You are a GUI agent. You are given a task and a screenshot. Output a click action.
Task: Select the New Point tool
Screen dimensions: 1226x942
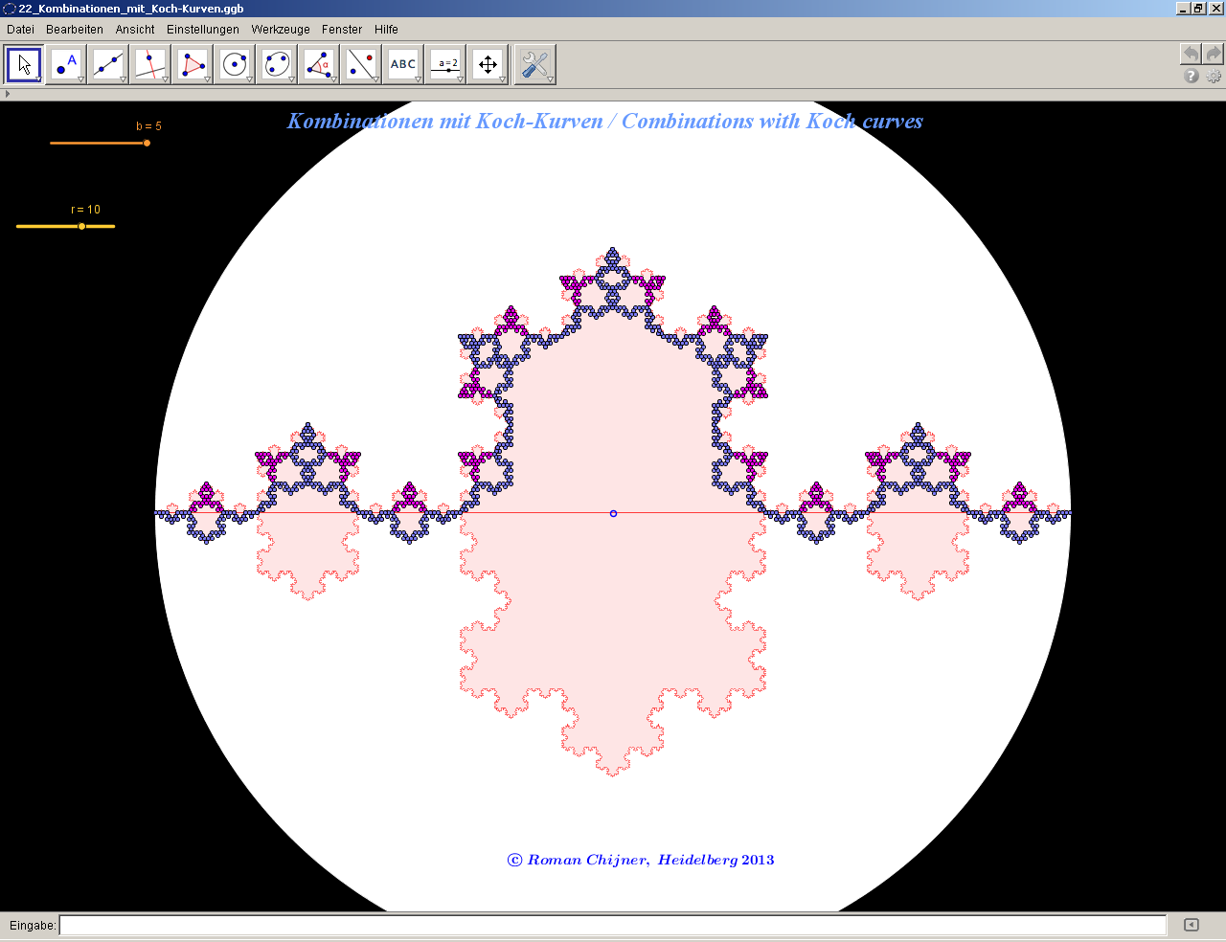[x=66, y=65]
